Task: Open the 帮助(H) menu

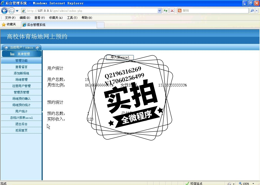Action: point(87,18)
